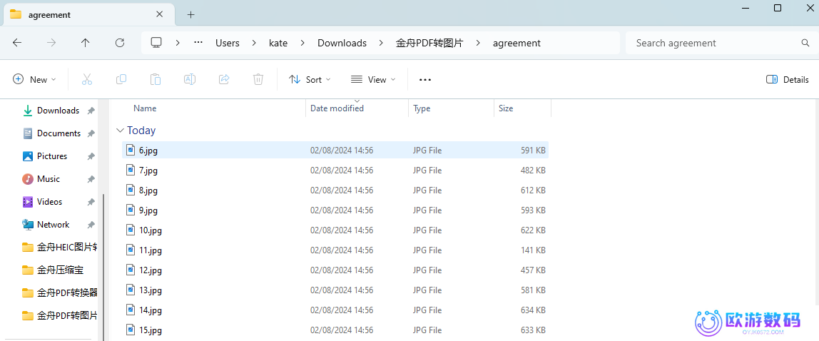Image resolution: width=819 pixels, height=341 pixels.
Task: Open Videos in sidebar
Action: pos(49,202)
